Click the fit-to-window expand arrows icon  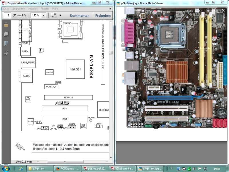click(x=54, y=15)
